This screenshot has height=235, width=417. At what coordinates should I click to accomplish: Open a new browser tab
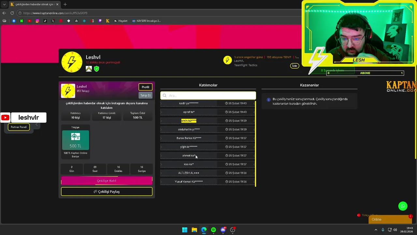pos(65,4)
